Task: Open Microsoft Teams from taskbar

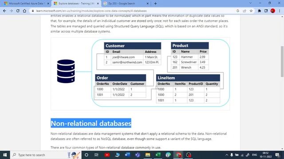Action: (138, 155)
